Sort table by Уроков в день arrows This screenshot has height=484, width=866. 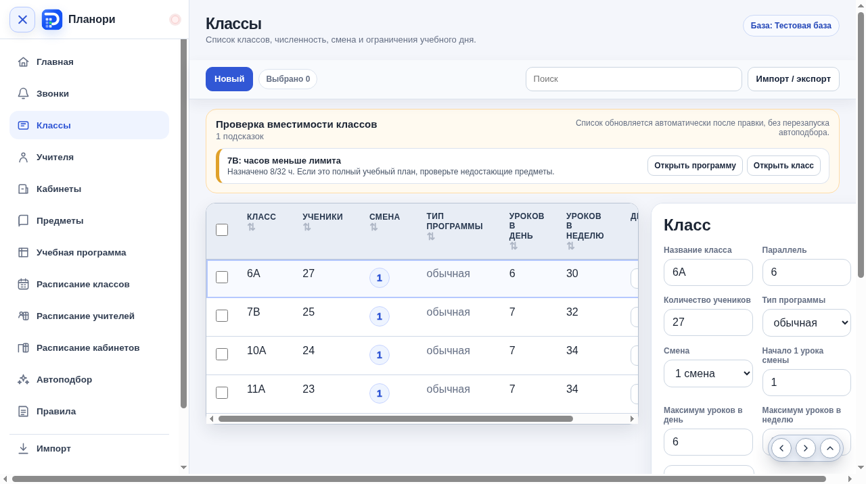point(514,246)
